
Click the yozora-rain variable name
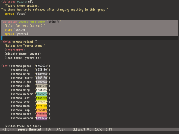[x=21, y=86]
